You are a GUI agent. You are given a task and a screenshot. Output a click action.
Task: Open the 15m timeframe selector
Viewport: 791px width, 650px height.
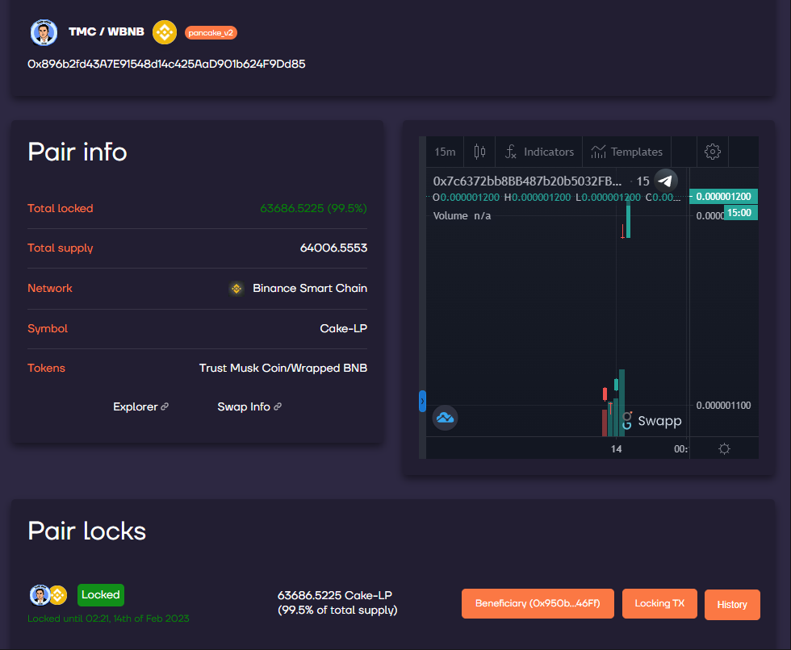pyautogui.click(x=445, y=152)
